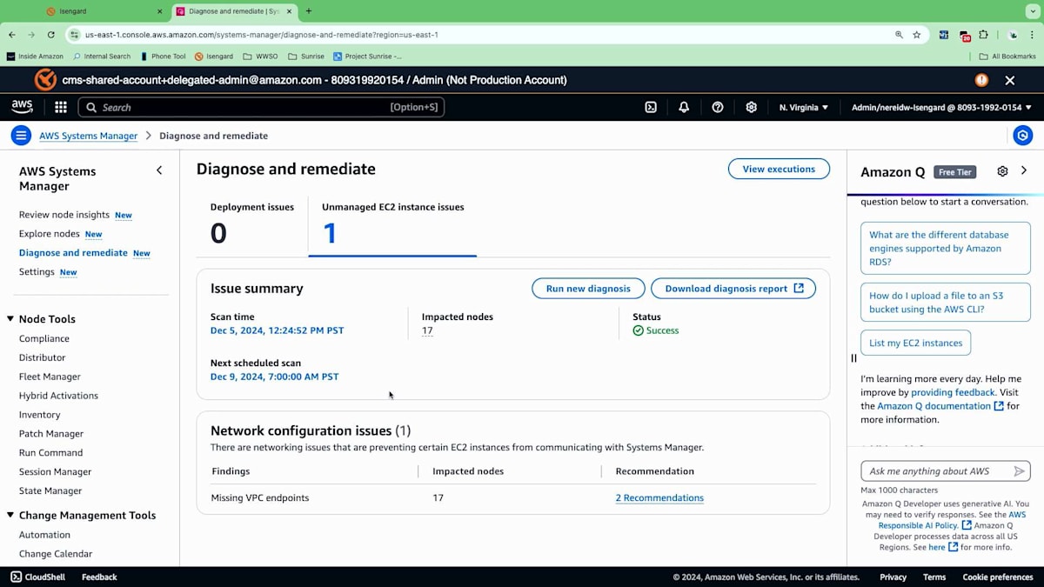Open the notifications bell
Viewport: 1044px width, 587px height.
coord(684,107)
